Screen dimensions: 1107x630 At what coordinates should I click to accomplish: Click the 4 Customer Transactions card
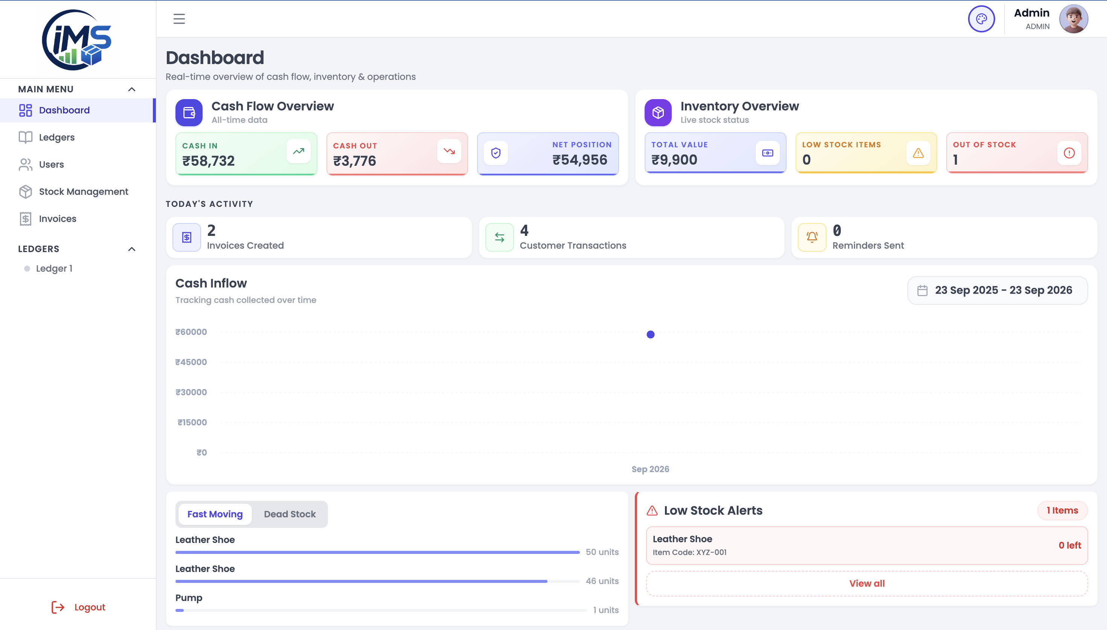pos(631,237)
